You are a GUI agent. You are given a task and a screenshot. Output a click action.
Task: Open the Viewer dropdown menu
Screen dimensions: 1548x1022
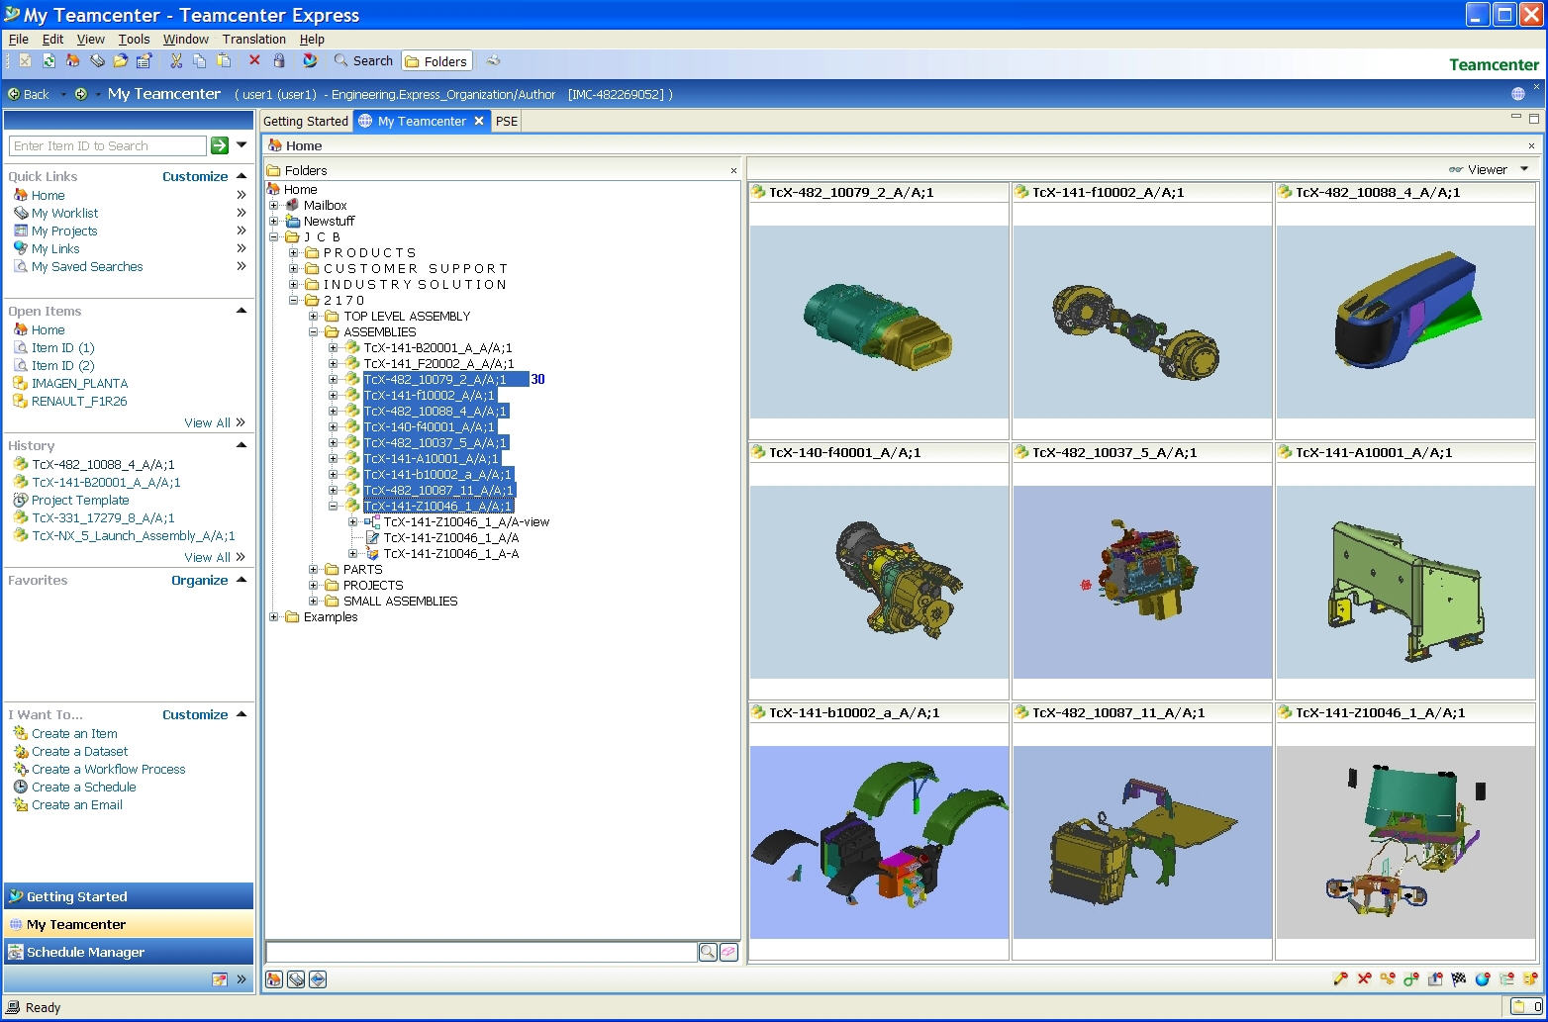(1524, 169)
